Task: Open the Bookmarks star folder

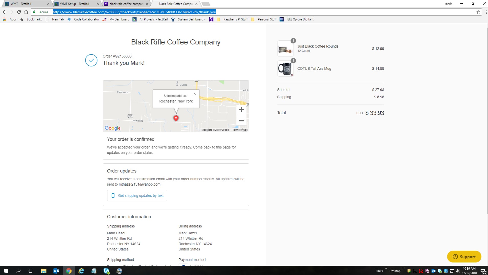Action: 31,19
